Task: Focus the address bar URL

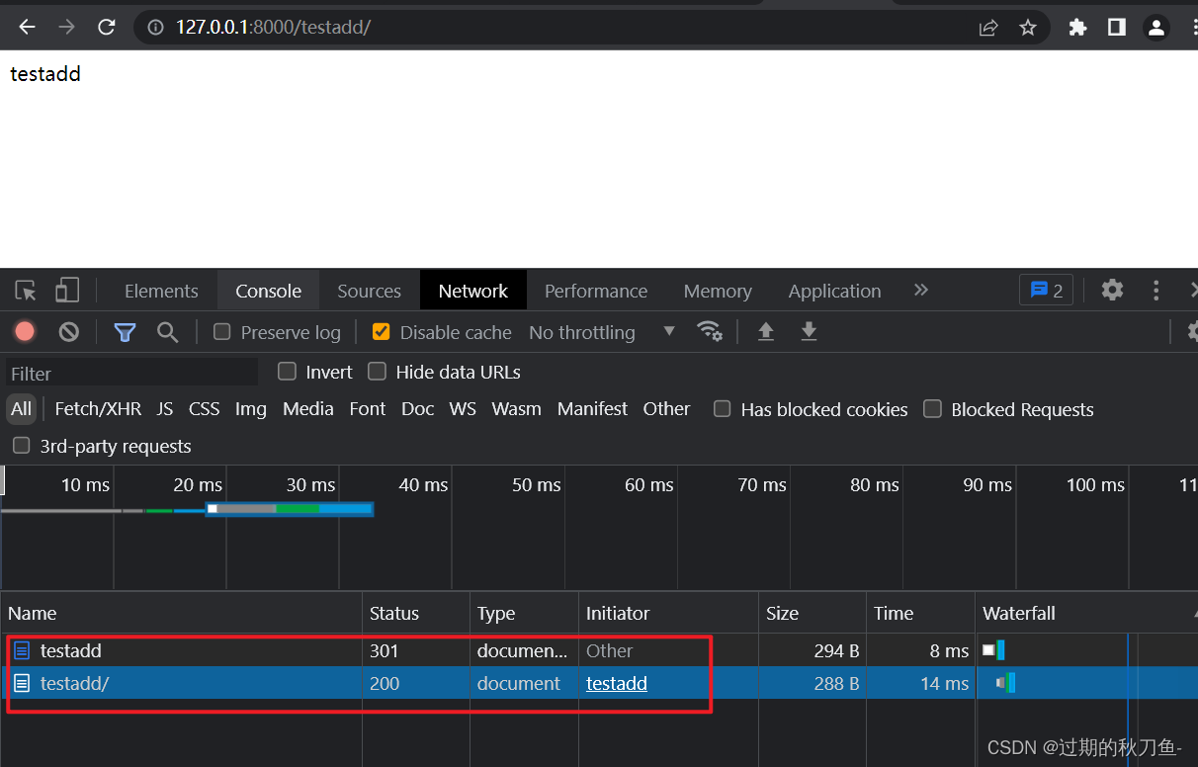Action: 273,28
